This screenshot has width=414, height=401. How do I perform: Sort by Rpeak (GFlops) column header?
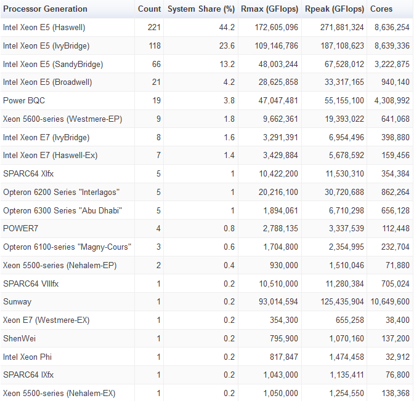pos(335,9)
